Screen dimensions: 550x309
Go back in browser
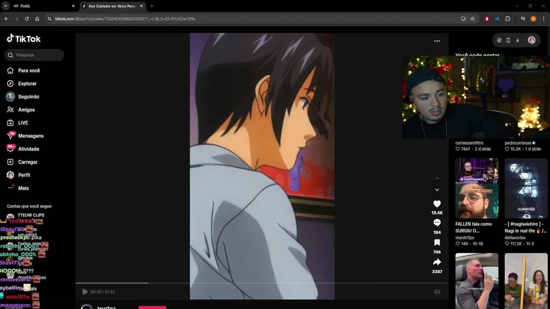point(6,19)
